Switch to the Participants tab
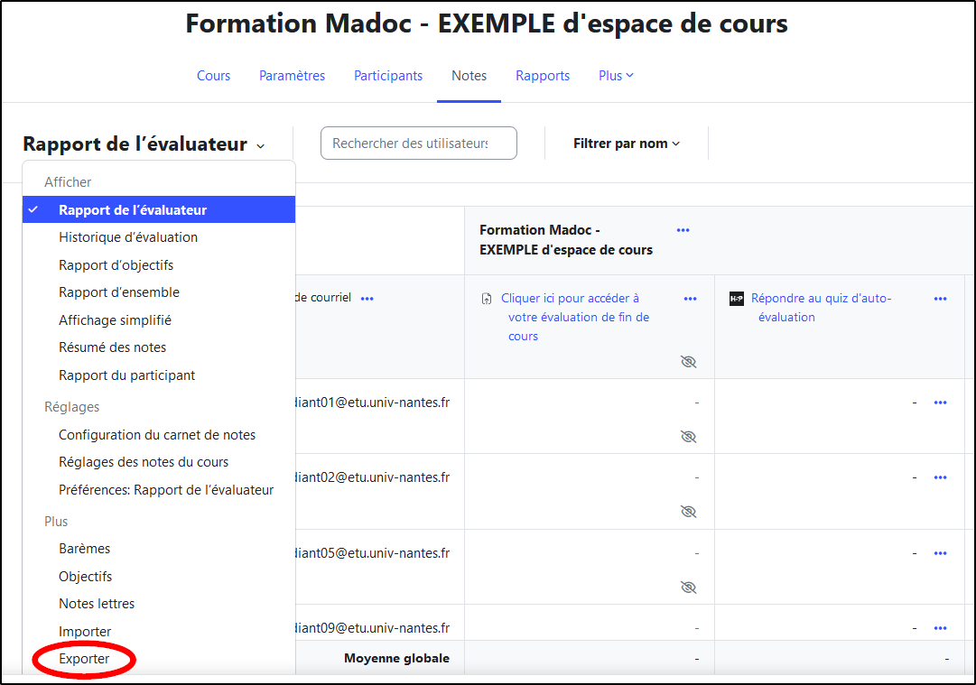This screenshot has width=976, height=685. 388,76
